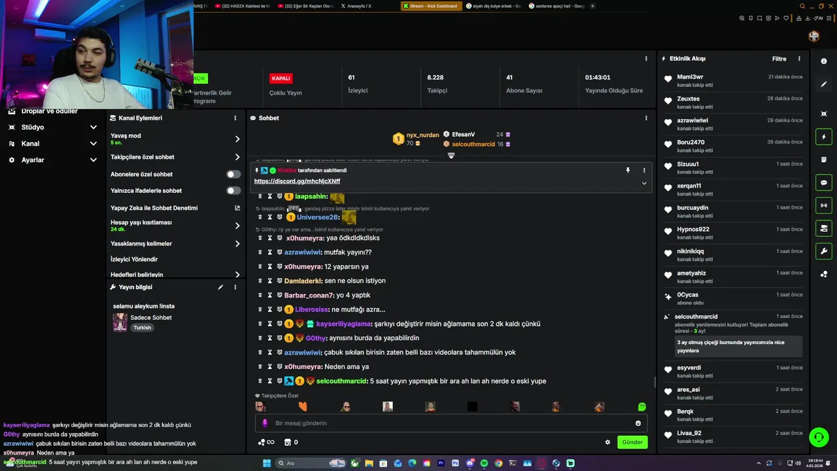Image resolution: width=837 pixels, height=471 pixels.
Task: Click the Gönder send button
Action: coord(632,442)
